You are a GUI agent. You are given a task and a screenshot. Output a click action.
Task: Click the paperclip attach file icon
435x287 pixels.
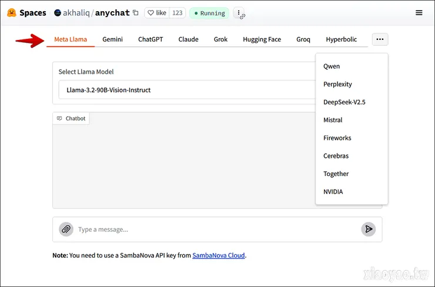66,229
